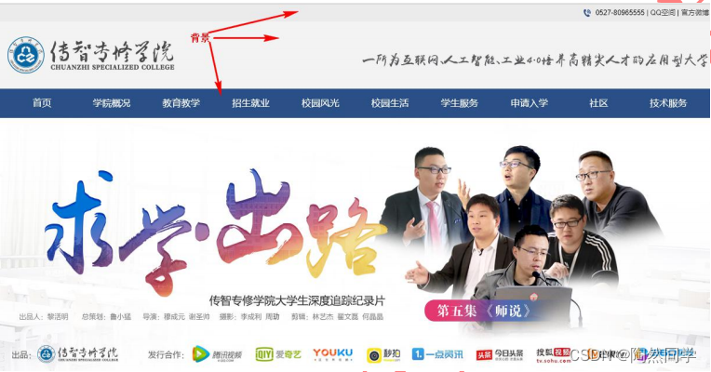The image size is (711, 372).
Task: Click the Jinri Toutiao partner logo
Action: coord(500,354)
